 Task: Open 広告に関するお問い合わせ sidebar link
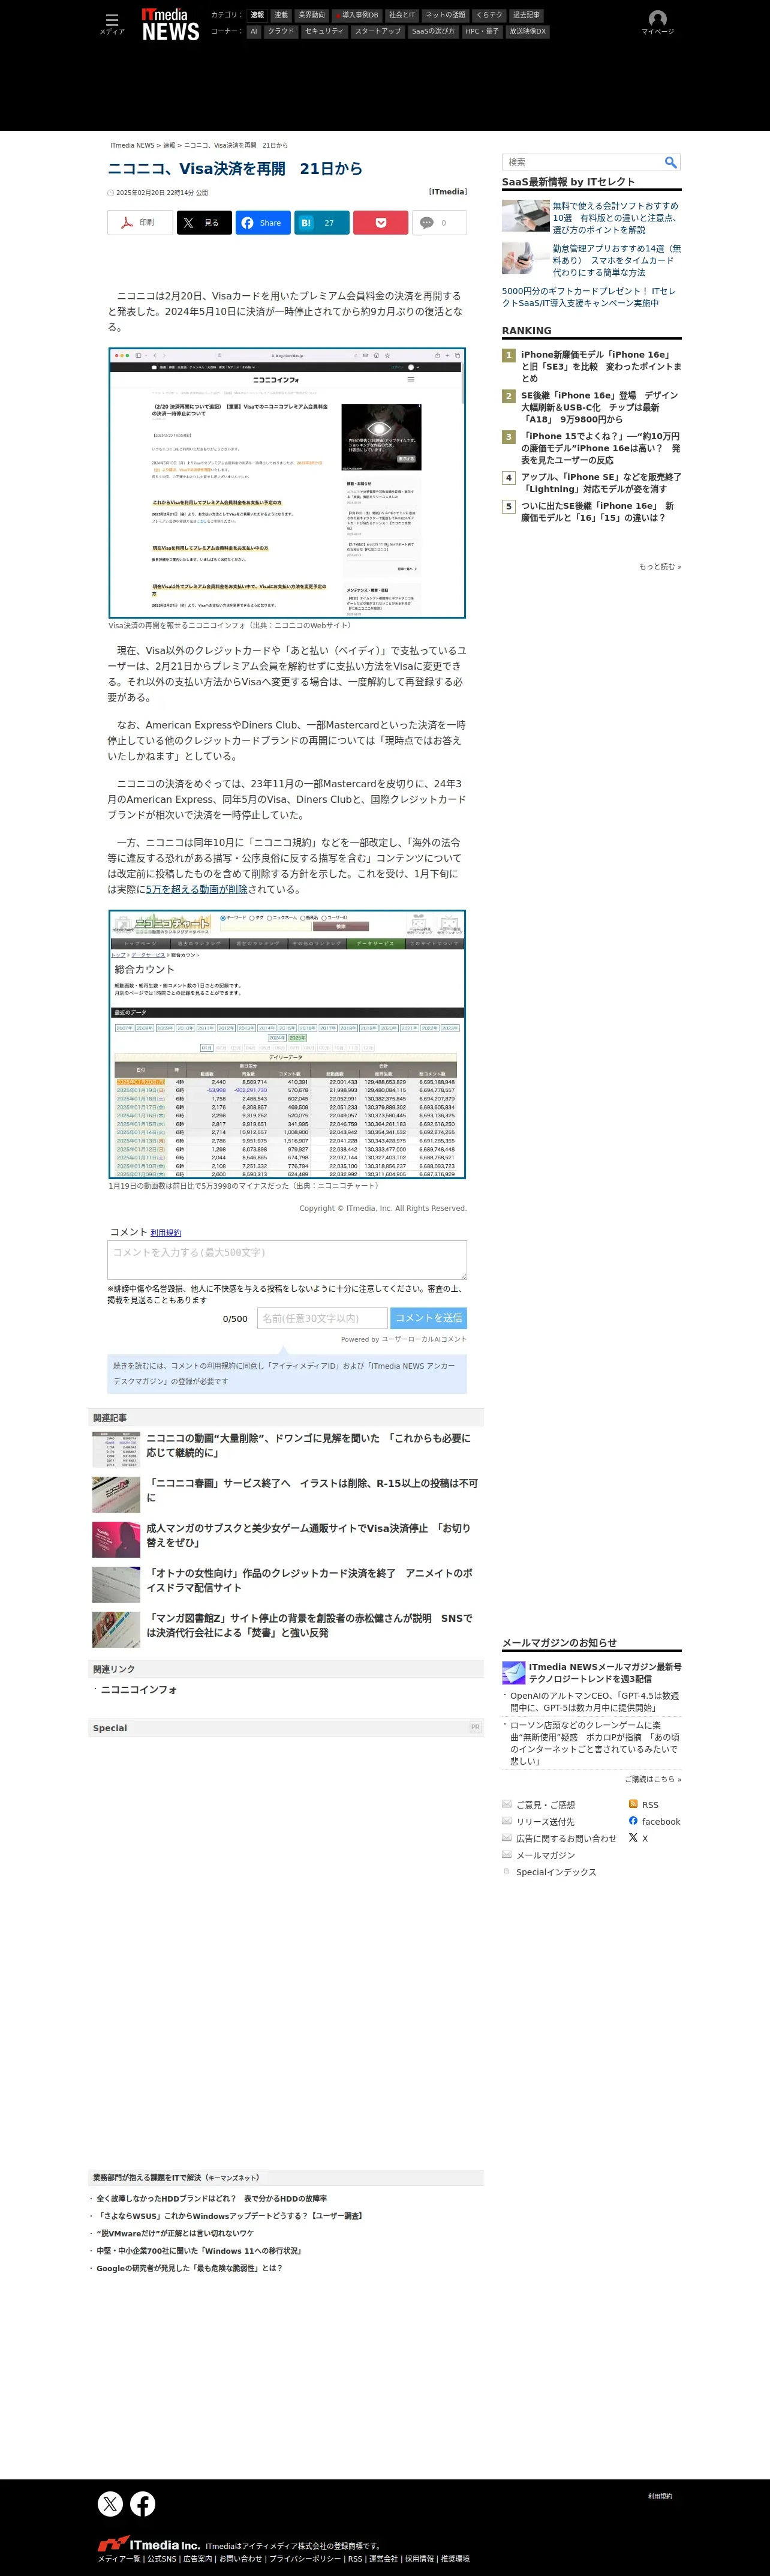tap(566, 1838)
